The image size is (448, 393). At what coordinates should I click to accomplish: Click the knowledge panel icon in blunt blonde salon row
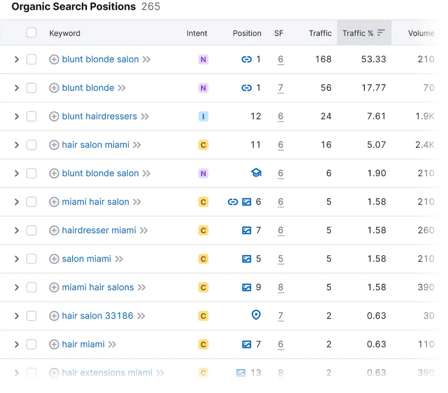(x=256, y=173)
